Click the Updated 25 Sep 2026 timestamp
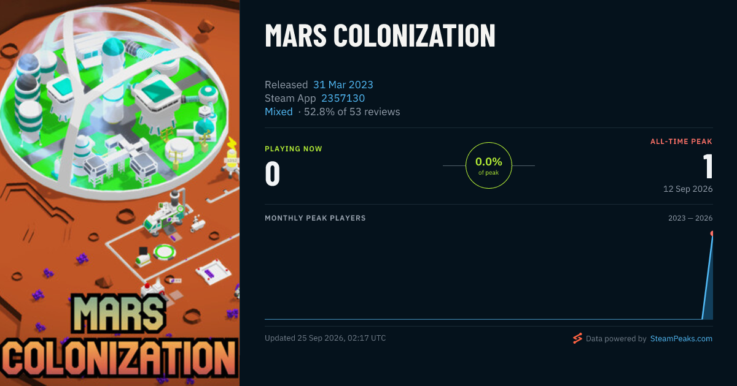This screenshot has width=737, height=386. point(326,338)
